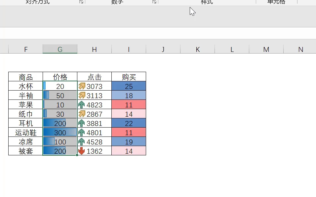The height and width of the screenshot is (197, 316).
Task: Select the 购买 header cell
Action: click(129, 77)
